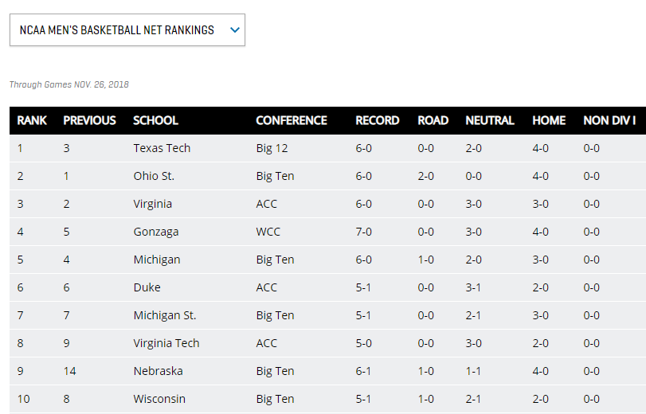Image resolution: width=646 pixels, height=414 pixels.
Task: Click the RECORD column header
Action: click(377, 120)
